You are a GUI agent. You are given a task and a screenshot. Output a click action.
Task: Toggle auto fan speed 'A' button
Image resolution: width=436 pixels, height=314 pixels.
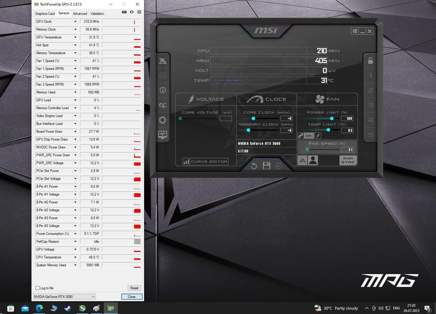[302, 160]
